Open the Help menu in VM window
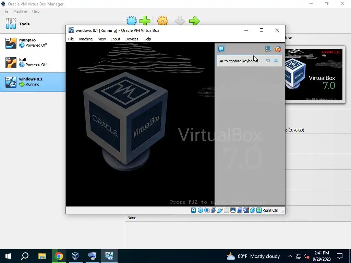 coord(147,39)
